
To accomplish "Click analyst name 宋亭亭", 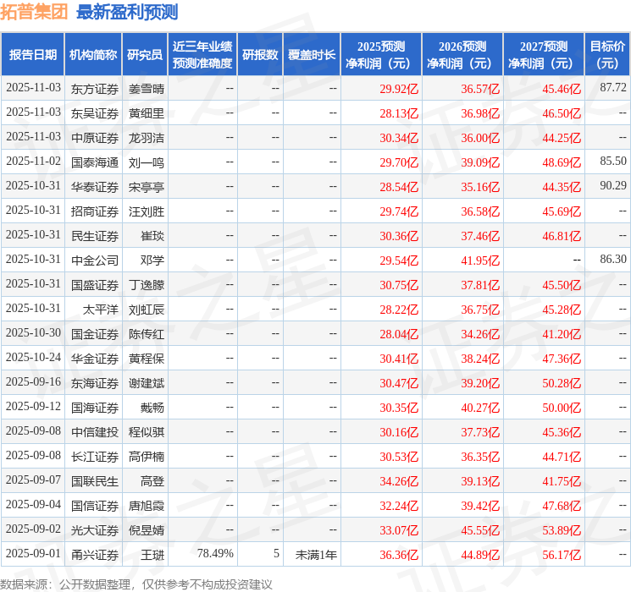I will (x=147, y=187).
